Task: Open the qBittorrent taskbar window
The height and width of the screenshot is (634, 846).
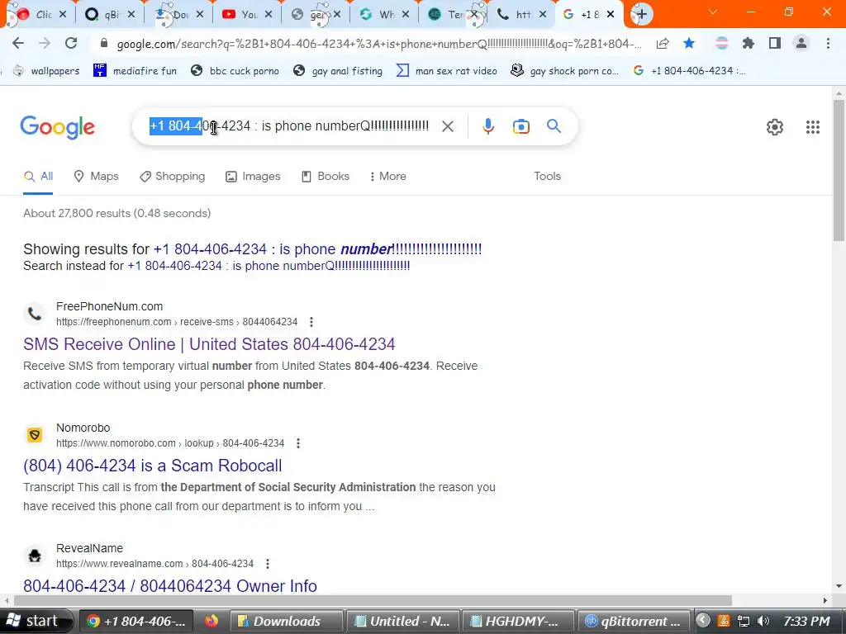Action: [634, 621]
